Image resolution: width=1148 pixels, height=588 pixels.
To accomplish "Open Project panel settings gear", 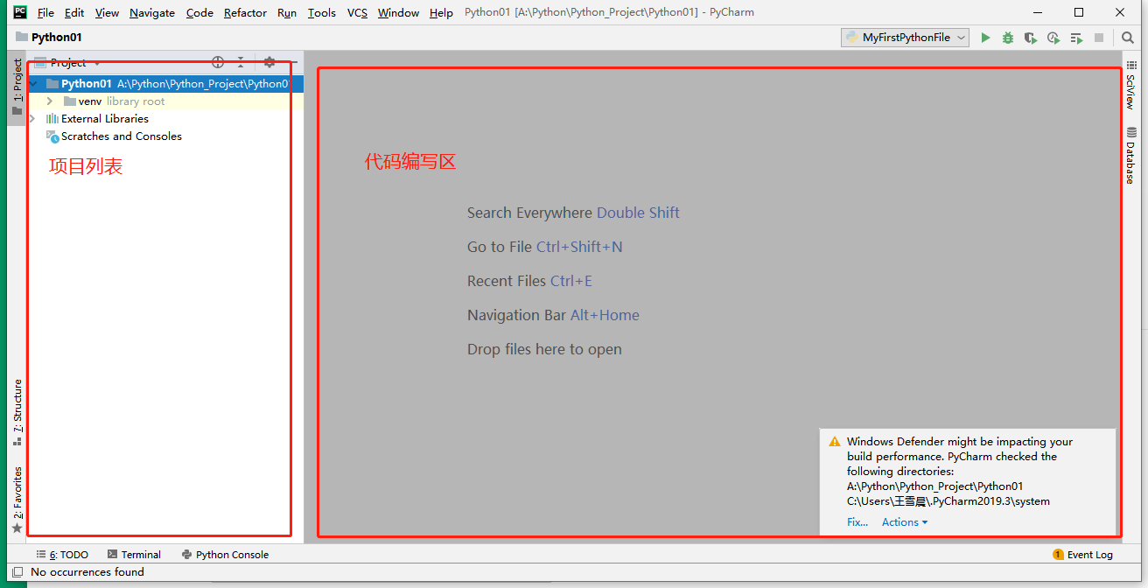I will (269, 62).
